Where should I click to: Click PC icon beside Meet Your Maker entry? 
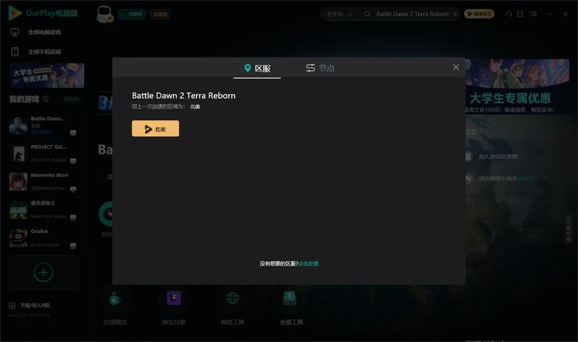pyautogui.click(x=73, y=217)
